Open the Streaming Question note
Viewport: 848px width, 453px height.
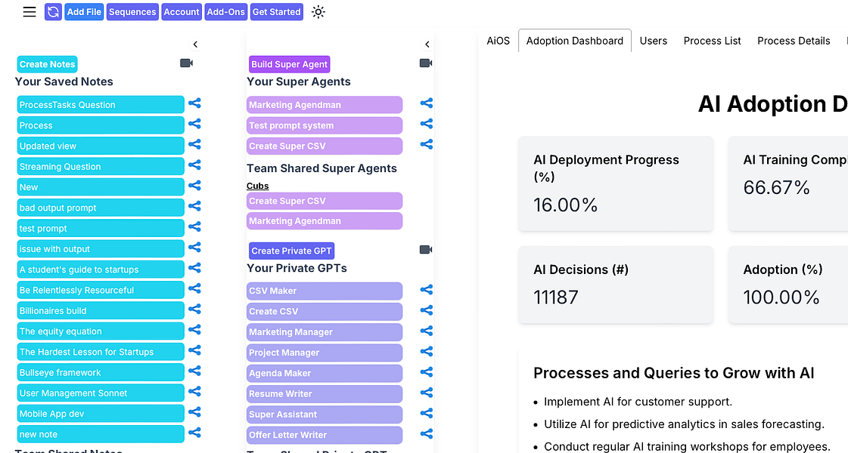click(x=101, y=167)
